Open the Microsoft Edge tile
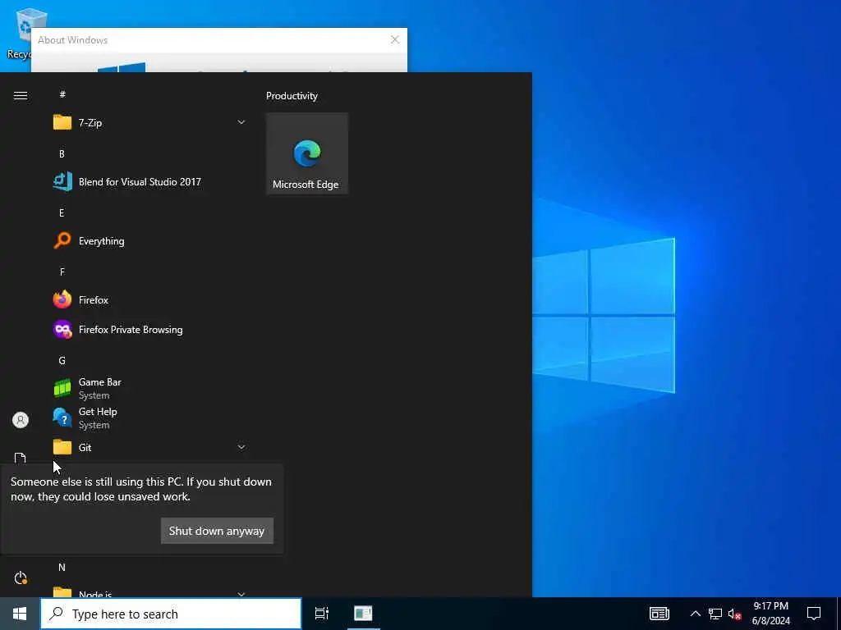This screenshot has height=630, width=841. pyautogui.click(x=307, y=153)
